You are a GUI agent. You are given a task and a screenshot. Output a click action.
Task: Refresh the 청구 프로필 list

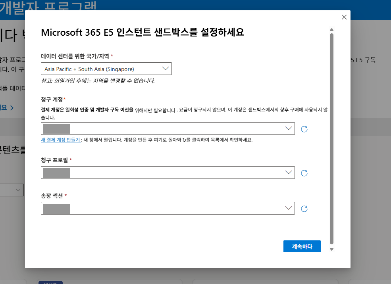304,173
